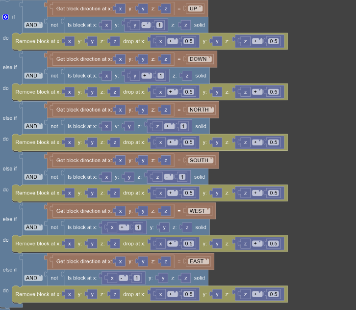Screen dimensions: 356x310
Task: Open the AND dropdown in the WEST condition
Action: 33,227
